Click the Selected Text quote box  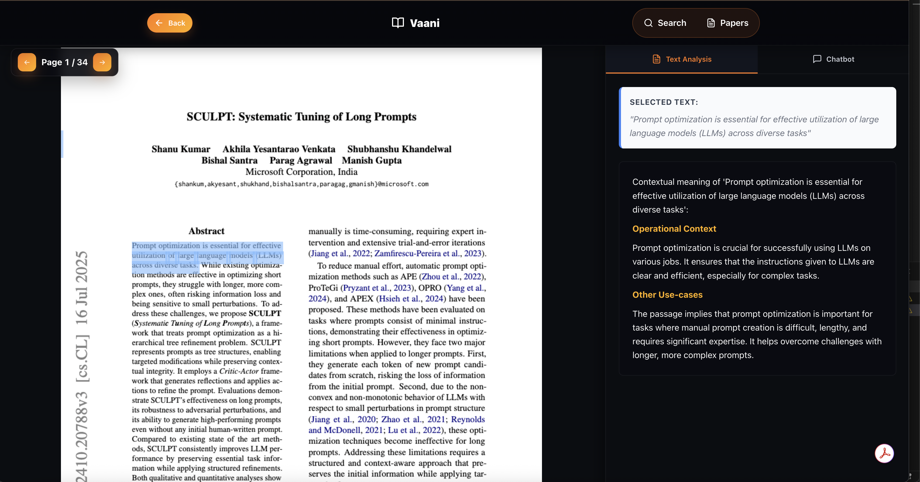pos(757,118)
